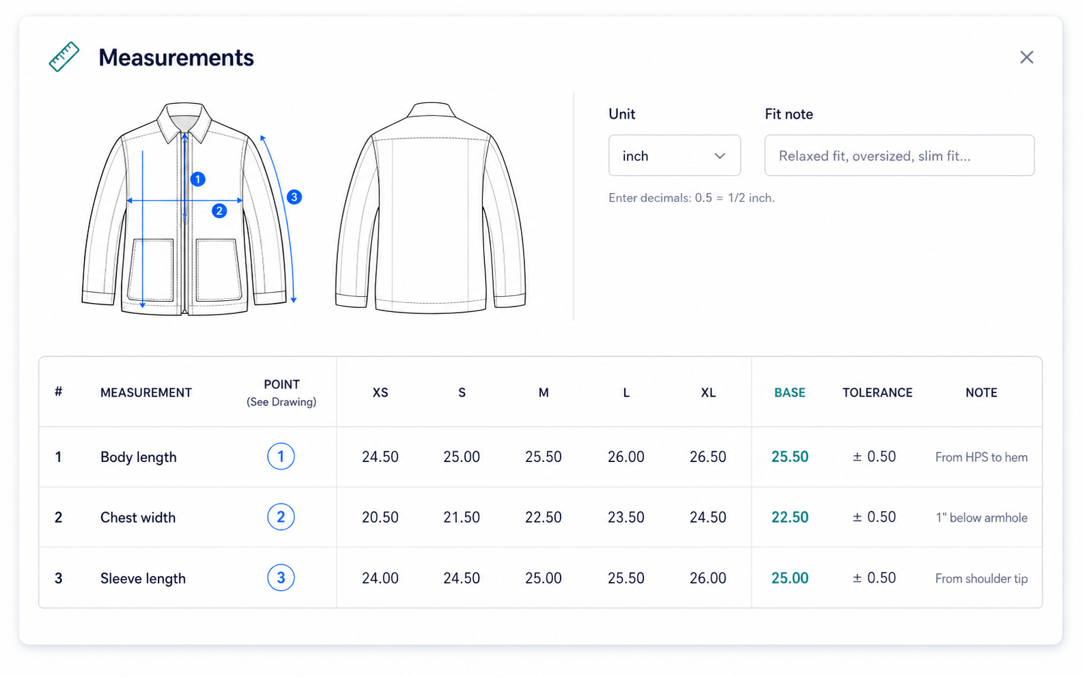
Task: Select the TOLERANCE column header
Action: [x=877, y=392]
